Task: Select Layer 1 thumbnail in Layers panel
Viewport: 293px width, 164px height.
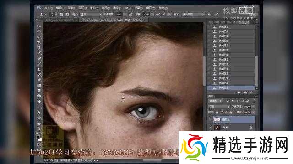Action: coord(217,119)
